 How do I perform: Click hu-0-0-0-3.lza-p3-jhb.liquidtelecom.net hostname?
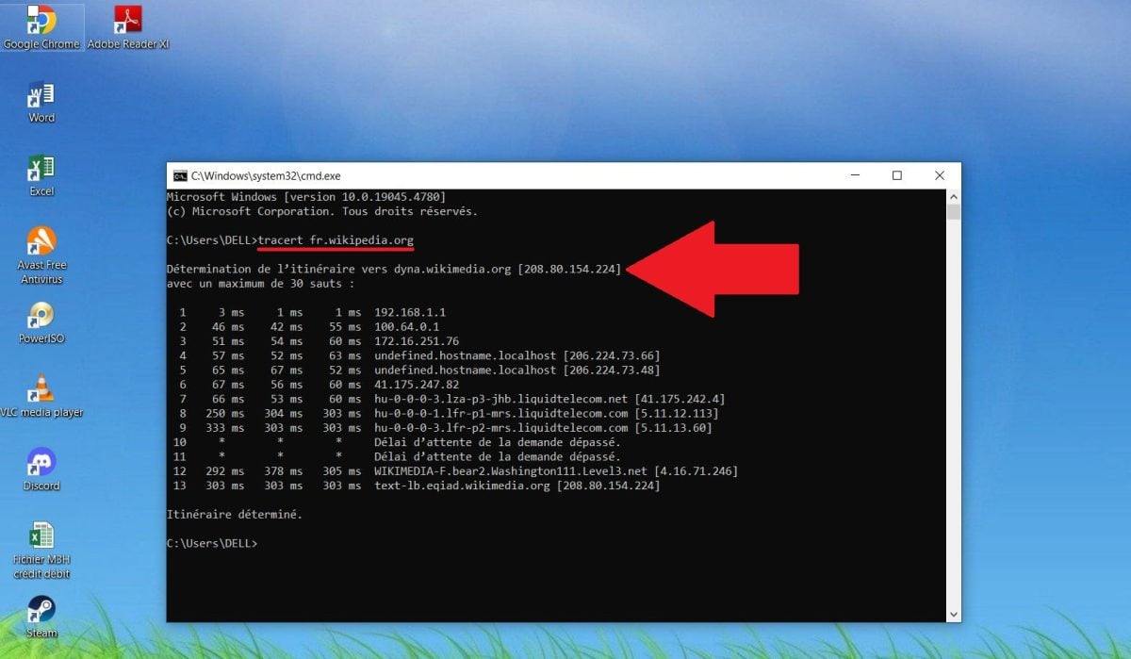pos(501,399)
